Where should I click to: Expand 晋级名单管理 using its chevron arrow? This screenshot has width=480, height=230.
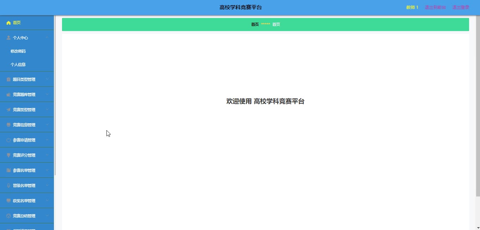[x=47, y=186]
